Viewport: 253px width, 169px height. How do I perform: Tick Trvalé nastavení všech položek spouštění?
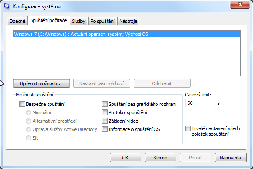pos(188,128)
